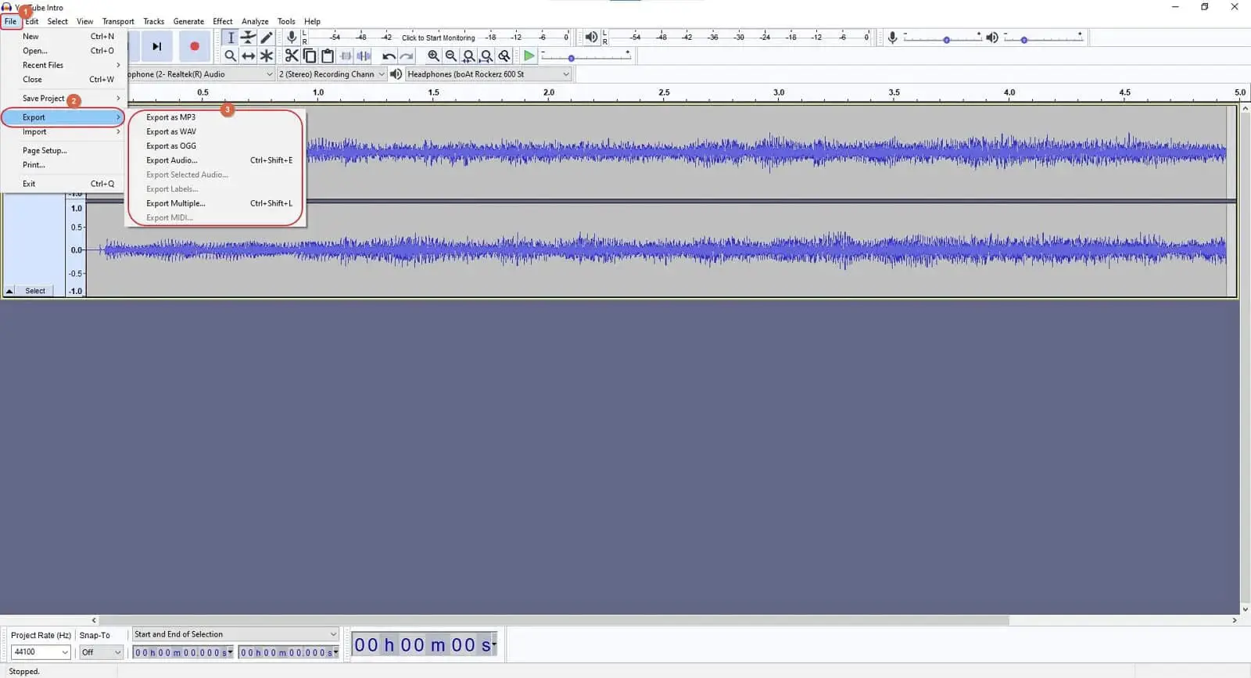Undo the last action
Image resolution: width=1251 pixels, height=678 pixels.
pos(389,56)
